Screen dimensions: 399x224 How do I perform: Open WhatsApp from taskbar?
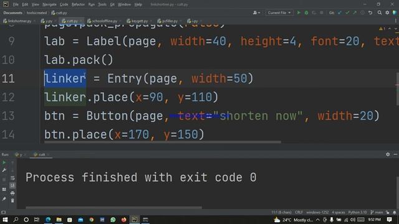click(113, 220)
